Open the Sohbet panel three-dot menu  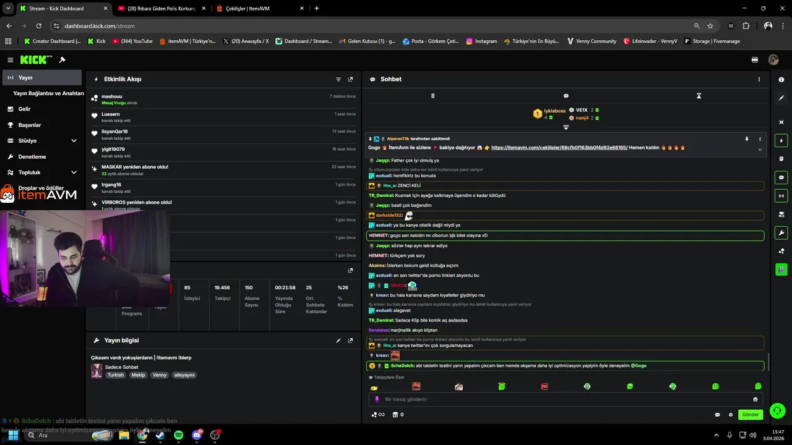(759, 79)
